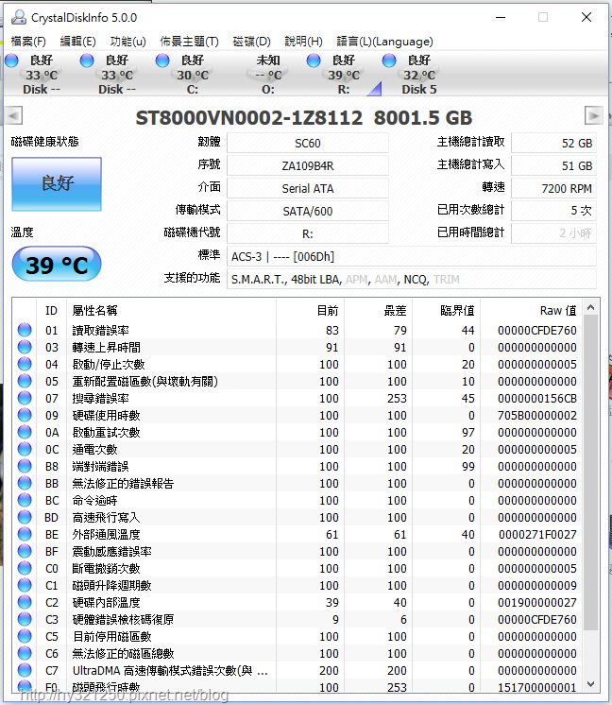Select the O: drive with unknown status
612x705 pixels.
(268, 75)
